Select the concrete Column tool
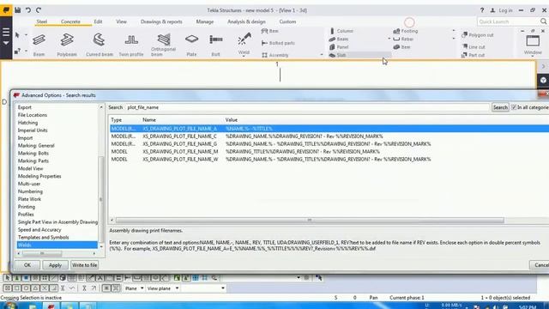549x309 pixels. (341, 31)
